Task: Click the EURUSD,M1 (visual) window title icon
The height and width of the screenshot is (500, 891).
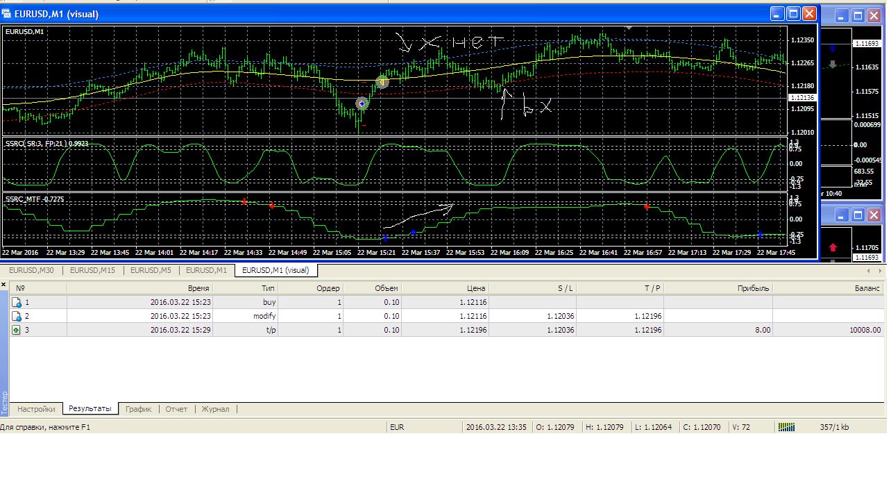Action: coord(6,14)
